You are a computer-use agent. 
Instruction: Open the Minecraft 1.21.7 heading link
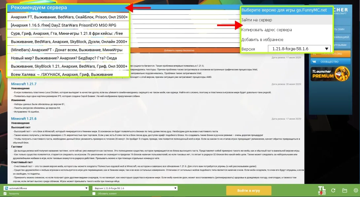coord(24,84)
